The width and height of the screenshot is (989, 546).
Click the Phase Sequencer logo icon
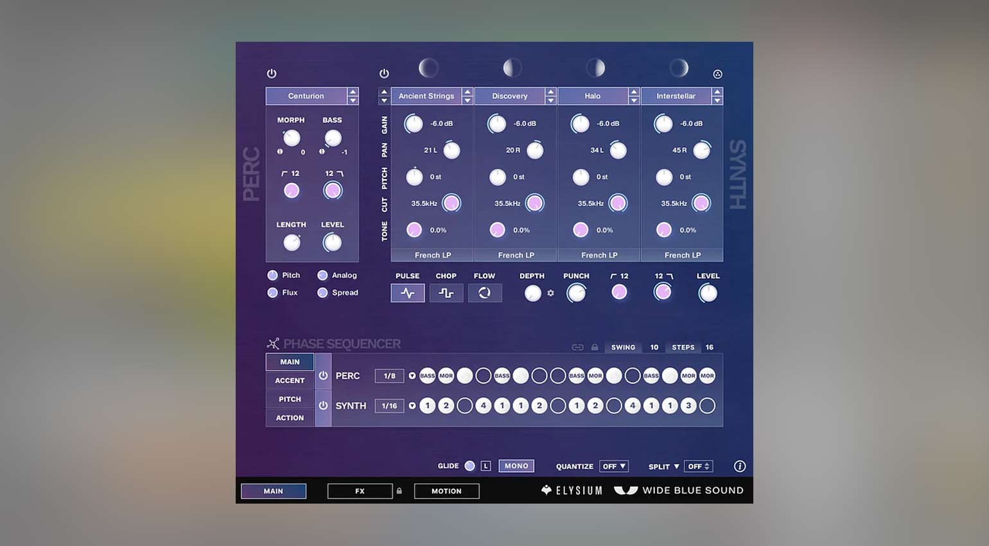pyautogui.click(x=273, y=344)
